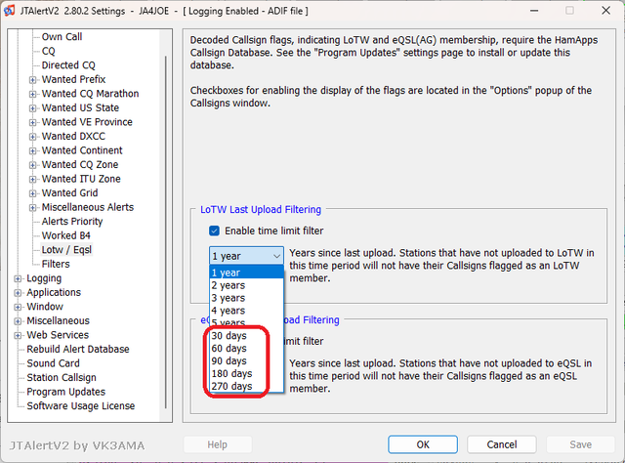Expand the Wanted CQ Zone node
This screenshot has width=625, height=463.
point(32,165)
